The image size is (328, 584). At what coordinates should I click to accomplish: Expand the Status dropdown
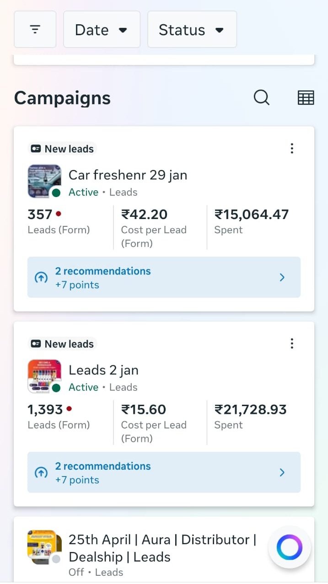coord(192,30)
